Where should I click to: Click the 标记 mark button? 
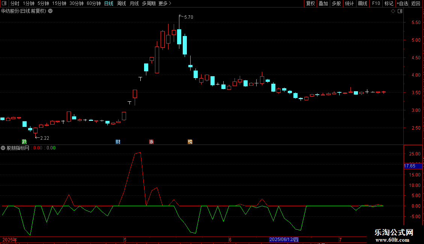[x=389, y=3]
